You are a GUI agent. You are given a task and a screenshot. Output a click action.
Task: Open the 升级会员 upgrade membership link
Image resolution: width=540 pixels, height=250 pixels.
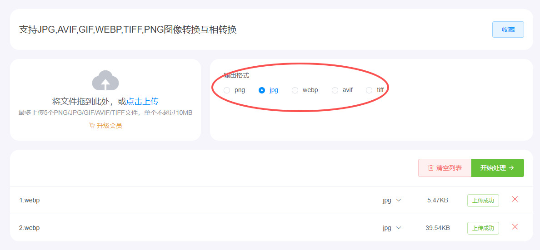coord(109,126)
